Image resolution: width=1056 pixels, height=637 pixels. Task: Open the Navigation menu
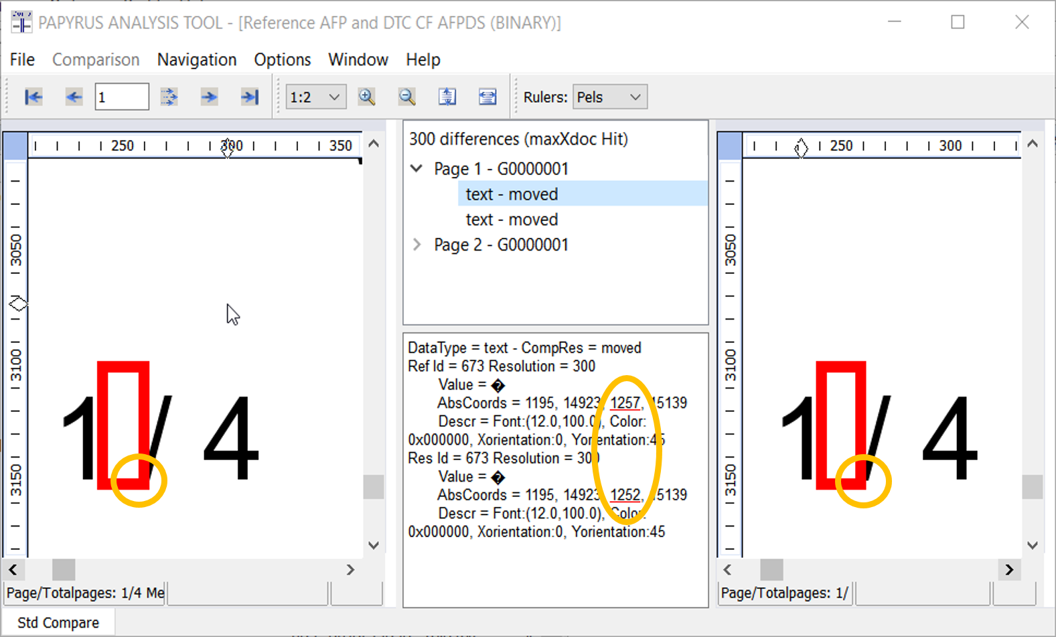tap(196, 60)
